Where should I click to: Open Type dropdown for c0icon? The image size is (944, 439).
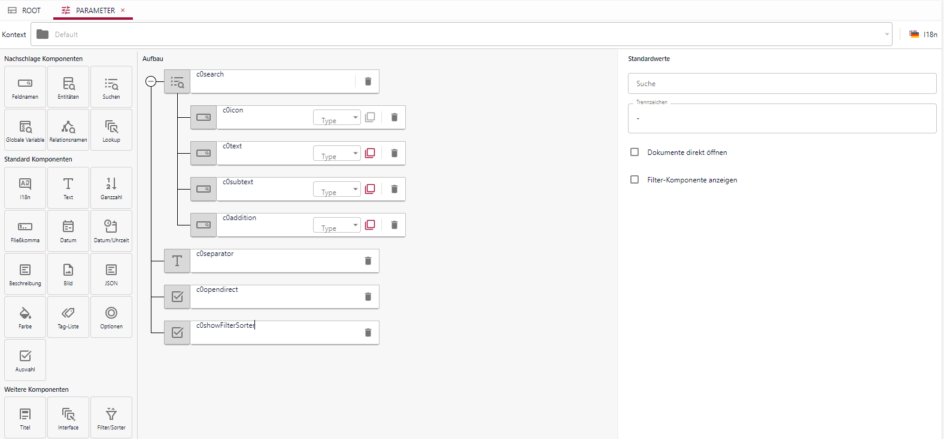pyautogui.click(x=337, y=117)
